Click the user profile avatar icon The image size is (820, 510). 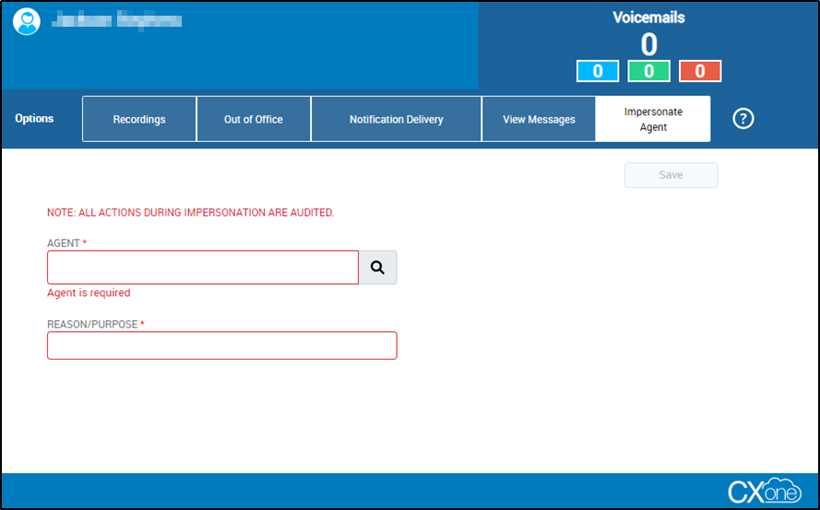[x=27, y=21]
